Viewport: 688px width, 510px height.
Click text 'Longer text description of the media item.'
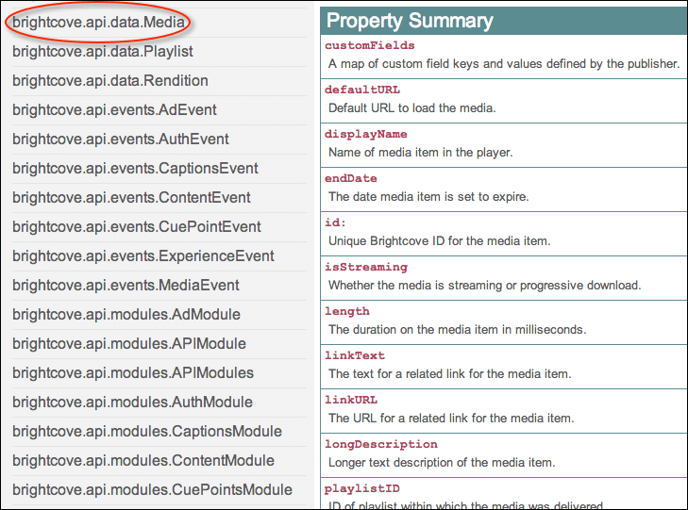coord(442,463)
